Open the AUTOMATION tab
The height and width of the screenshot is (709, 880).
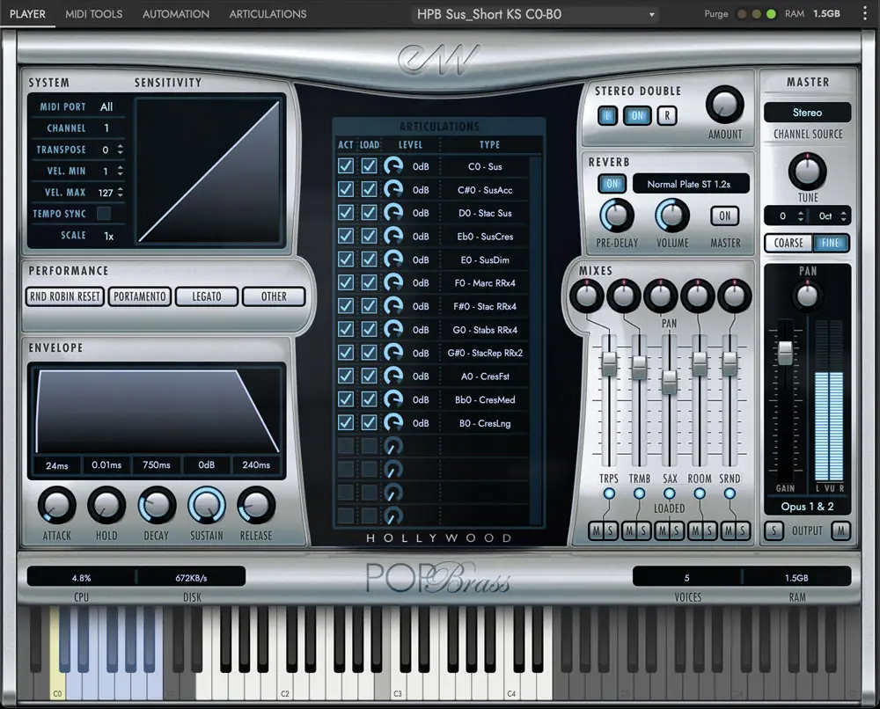tap(176, 14)
